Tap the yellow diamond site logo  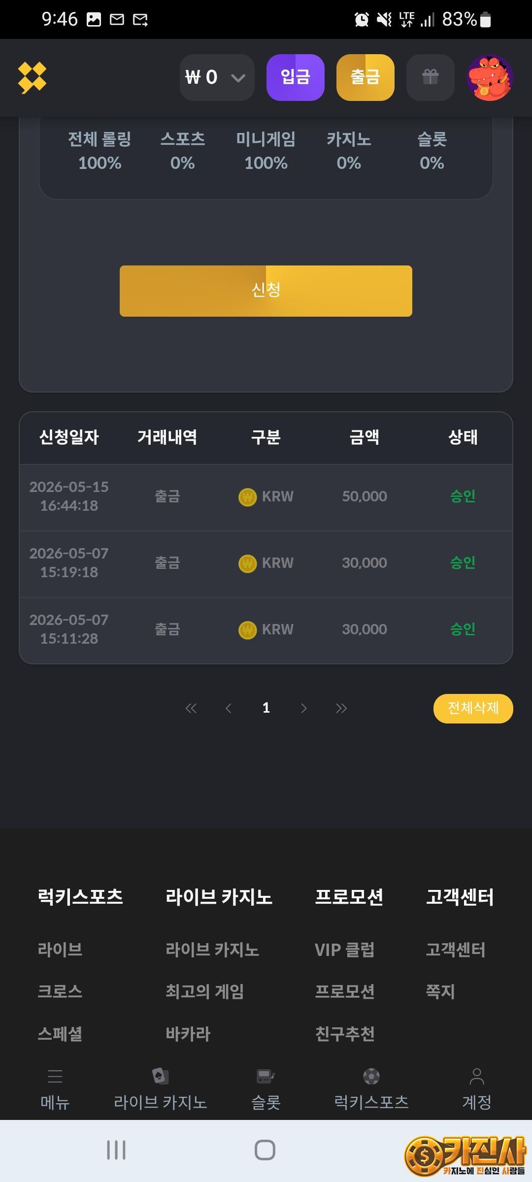(32, 77)
